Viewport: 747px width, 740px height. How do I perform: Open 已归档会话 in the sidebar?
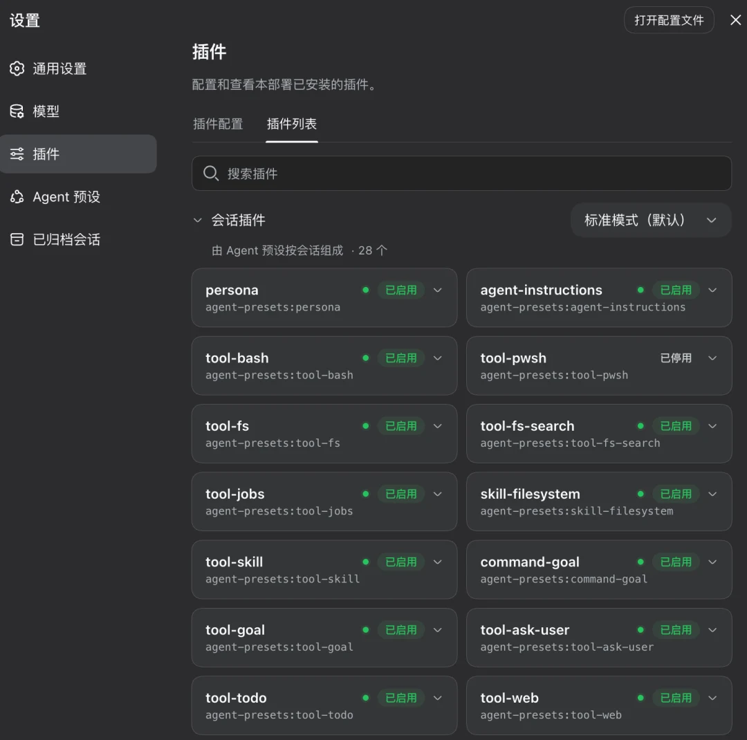click(78, 239)
